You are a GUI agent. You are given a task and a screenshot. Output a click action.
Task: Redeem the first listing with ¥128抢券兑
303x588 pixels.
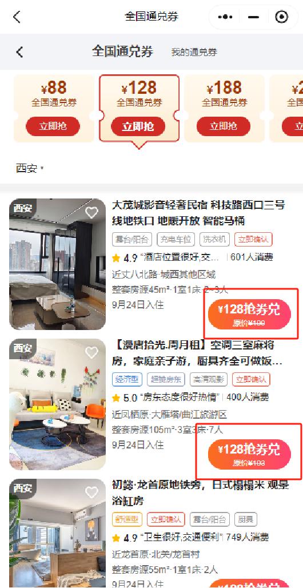pos(249,314)
